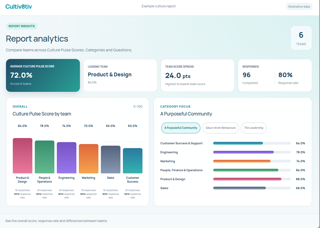Screen dimensions: 320x228
Task: Select the purple Engineering bar
Action: [x=67, y=158]
